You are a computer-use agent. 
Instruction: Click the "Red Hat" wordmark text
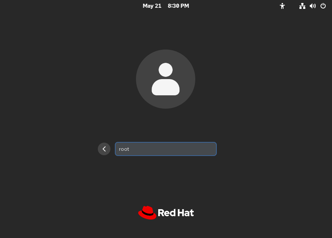coord(176,213)
